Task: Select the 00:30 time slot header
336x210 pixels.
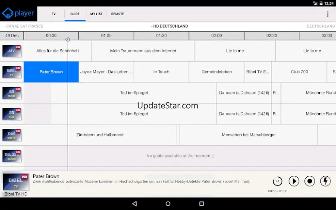Action: pos(51,35)
